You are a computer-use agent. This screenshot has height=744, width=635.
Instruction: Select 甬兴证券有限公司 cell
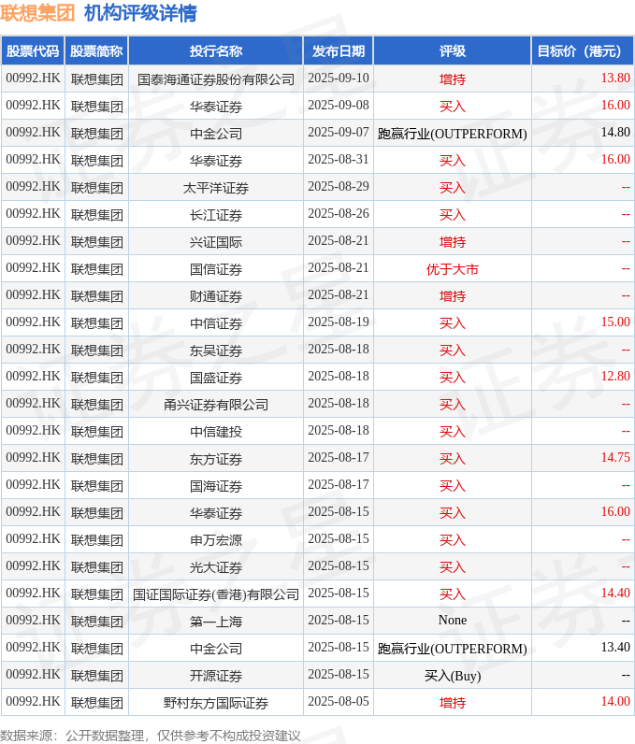pyautogui.click(x=216, y=405)
